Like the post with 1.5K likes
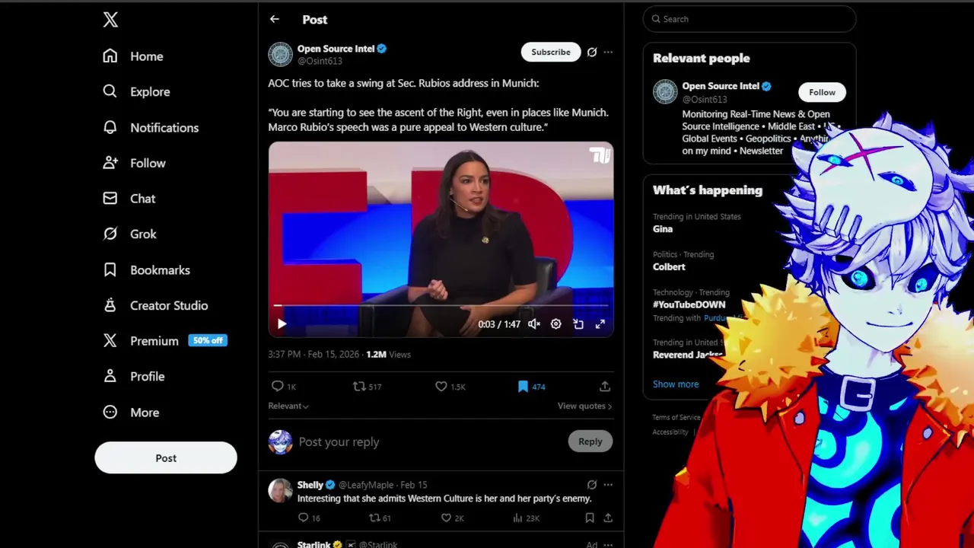The width and height of the screenshot is (974, 548). (x=450, y=387)
